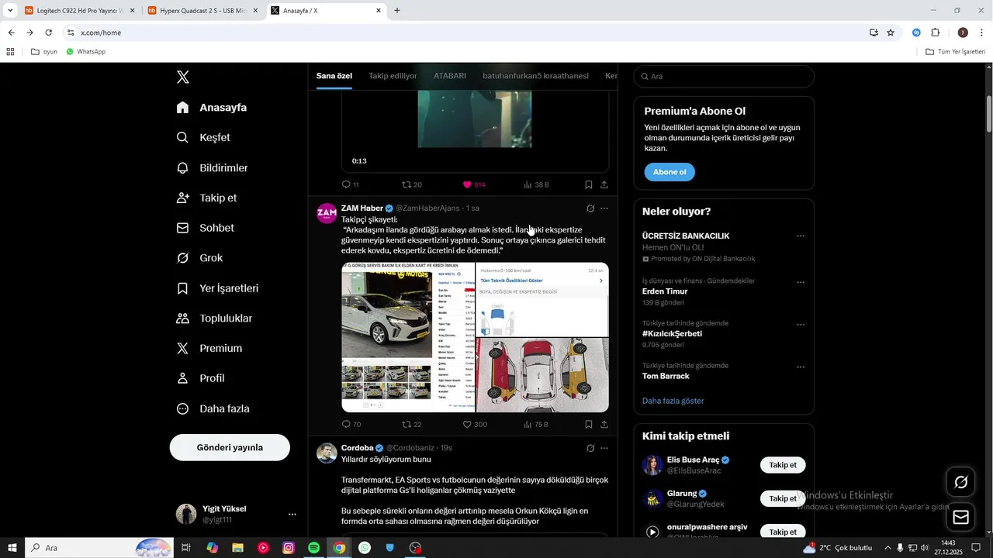Switch to batuhanfurkan5 kıraathanesi tab
Viewport: 993px width, 558px height.
(x=535, y=76)
